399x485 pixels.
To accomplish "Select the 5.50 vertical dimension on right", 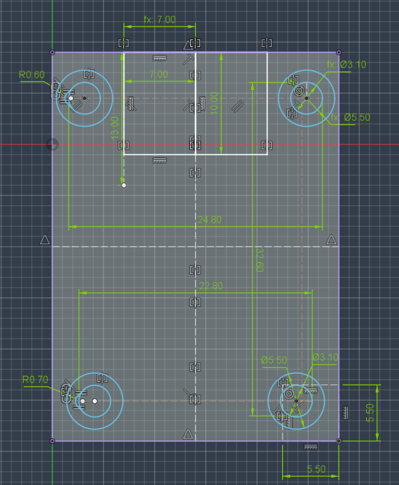I will [370, 413].
